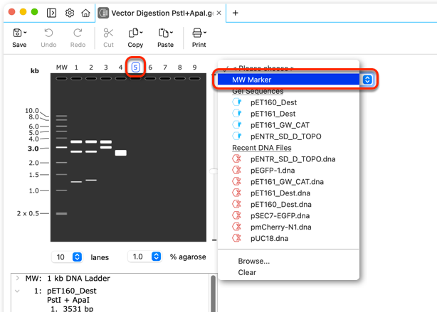Go to the home icon
Image resolution: width=437 pixels, height=312 pixels.
pyautogui.click(x=85, y=13)
